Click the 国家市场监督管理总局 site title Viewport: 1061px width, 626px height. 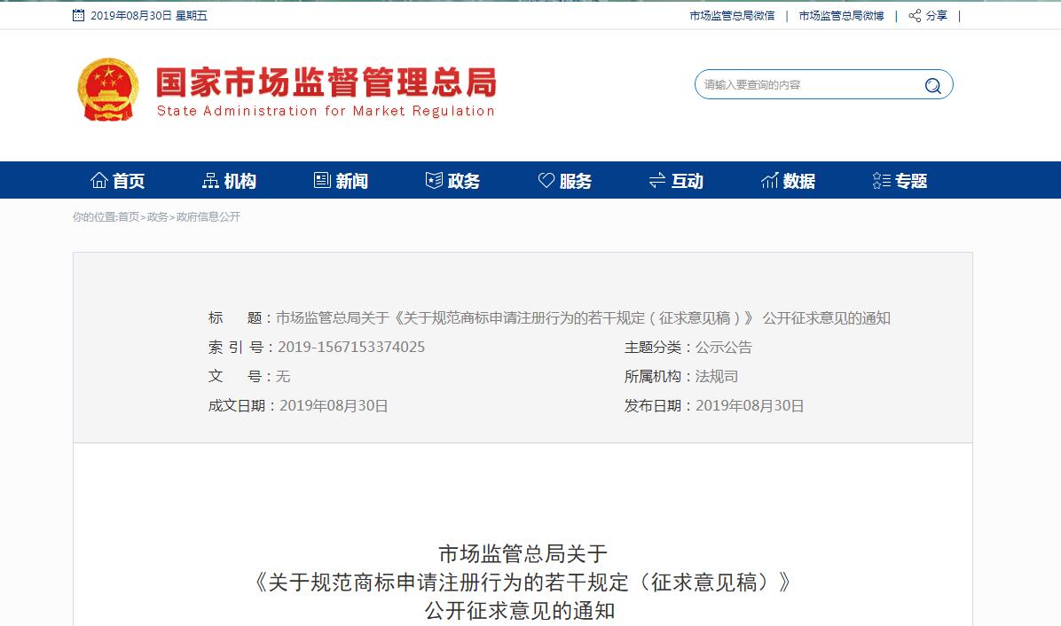coord(326,82)
